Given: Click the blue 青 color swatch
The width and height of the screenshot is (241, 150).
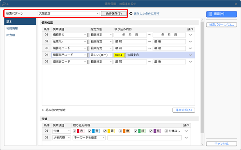Looking at the screenshot, I should 96,131.
